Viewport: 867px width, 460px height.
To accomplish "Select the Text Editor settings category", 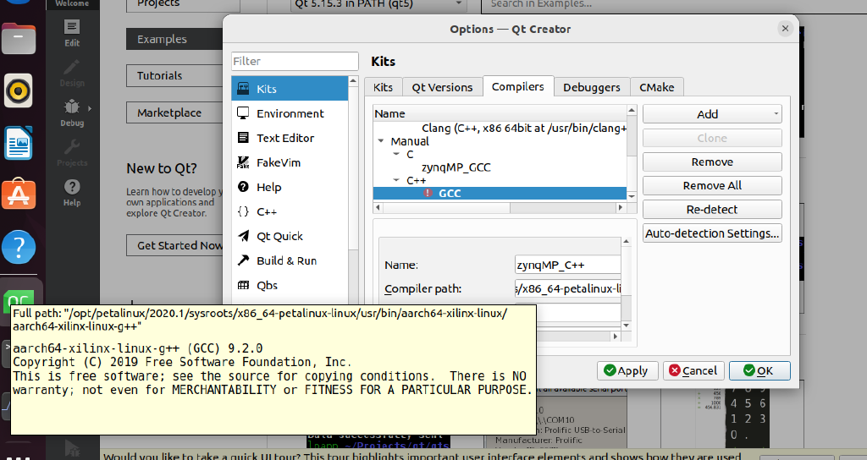I will coord(285,138).
